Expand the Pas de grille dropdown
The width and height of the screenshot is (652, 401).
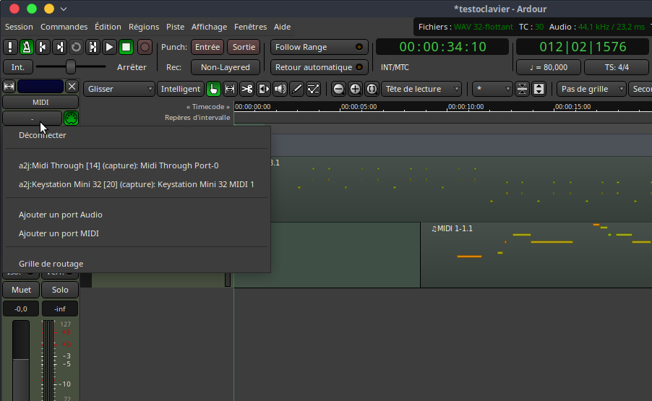click(x=591, y=89)
